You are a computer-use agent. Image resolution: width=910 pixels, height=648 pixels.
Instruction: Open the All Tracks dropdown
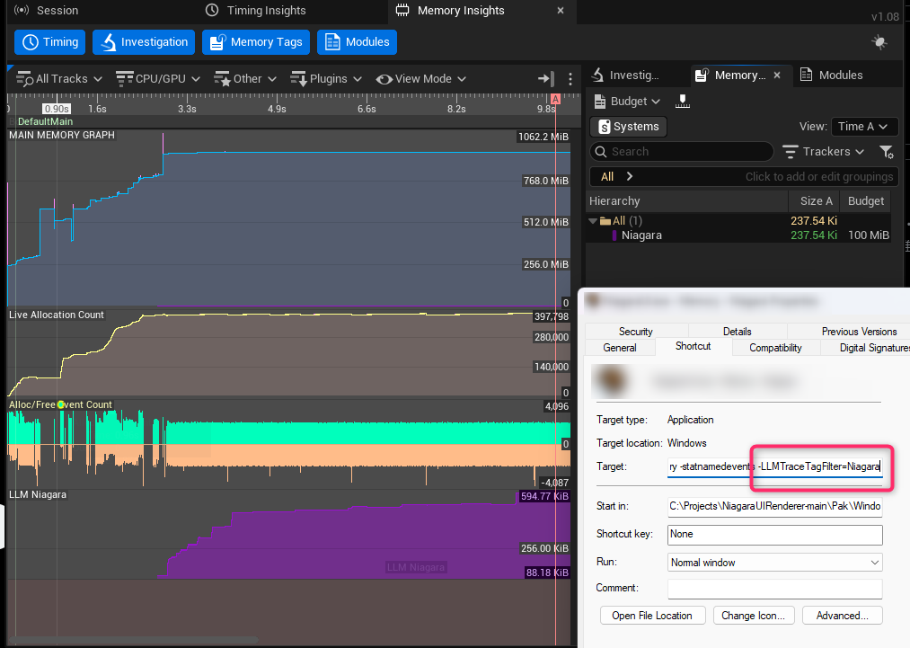[59, 79]
